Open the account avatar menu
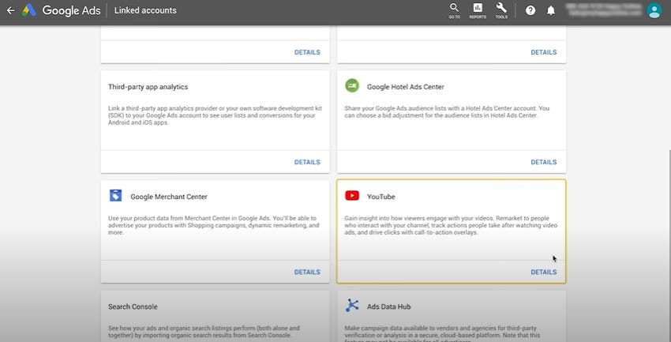Screen dimensions: 671x342 [654, 11]
